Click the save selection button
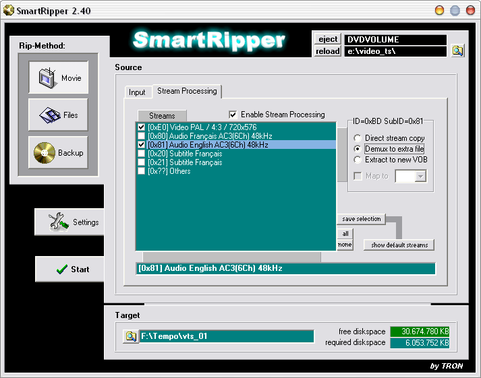Screen dimensions: 481x378 (362, 219)
